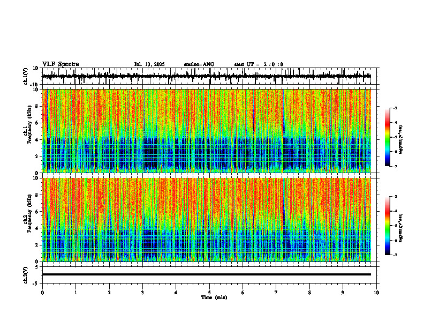This screenshot has width=424, height=328.
Task: Select the date text "Jul. 13, 2025"
Action: tap(149, 64)
